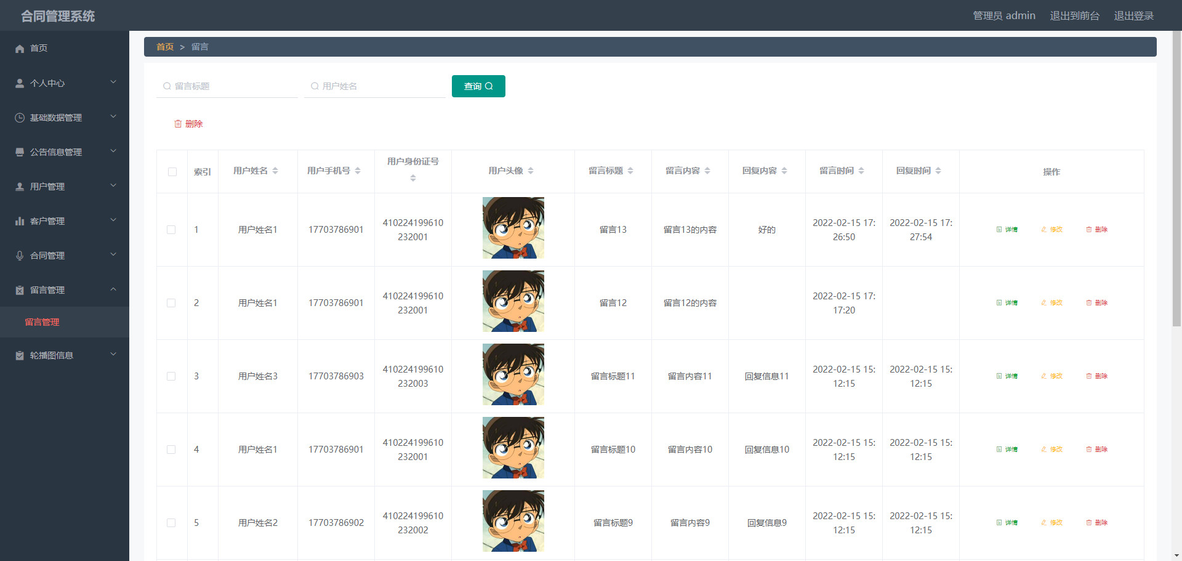Click the search icon in 留言标题 field
This screenshot has width=1182, height=561.
point(167,86)
